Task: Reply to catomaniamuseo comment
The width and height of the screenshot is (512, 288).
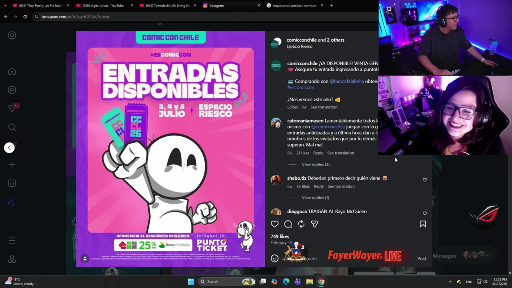Action: 318,153
